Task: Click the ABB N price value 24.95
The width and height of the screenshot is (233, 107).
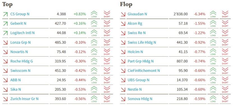Action: (x=61, y=80)
